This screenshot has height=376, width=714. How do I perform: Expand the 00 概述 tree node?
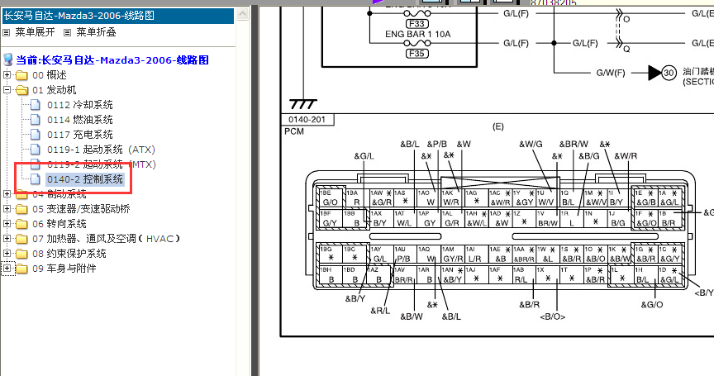tap(7, 74)
